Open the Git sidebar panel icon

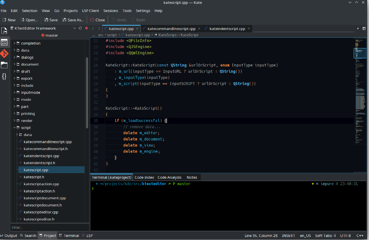[x=4, y=54]
